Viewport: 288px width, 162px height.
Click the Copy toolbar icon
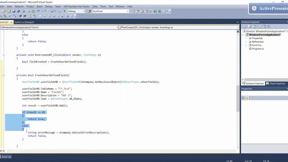[x=28, y=11]
